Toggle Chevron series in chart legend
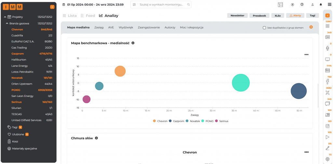333x164 pixels. 160,121
